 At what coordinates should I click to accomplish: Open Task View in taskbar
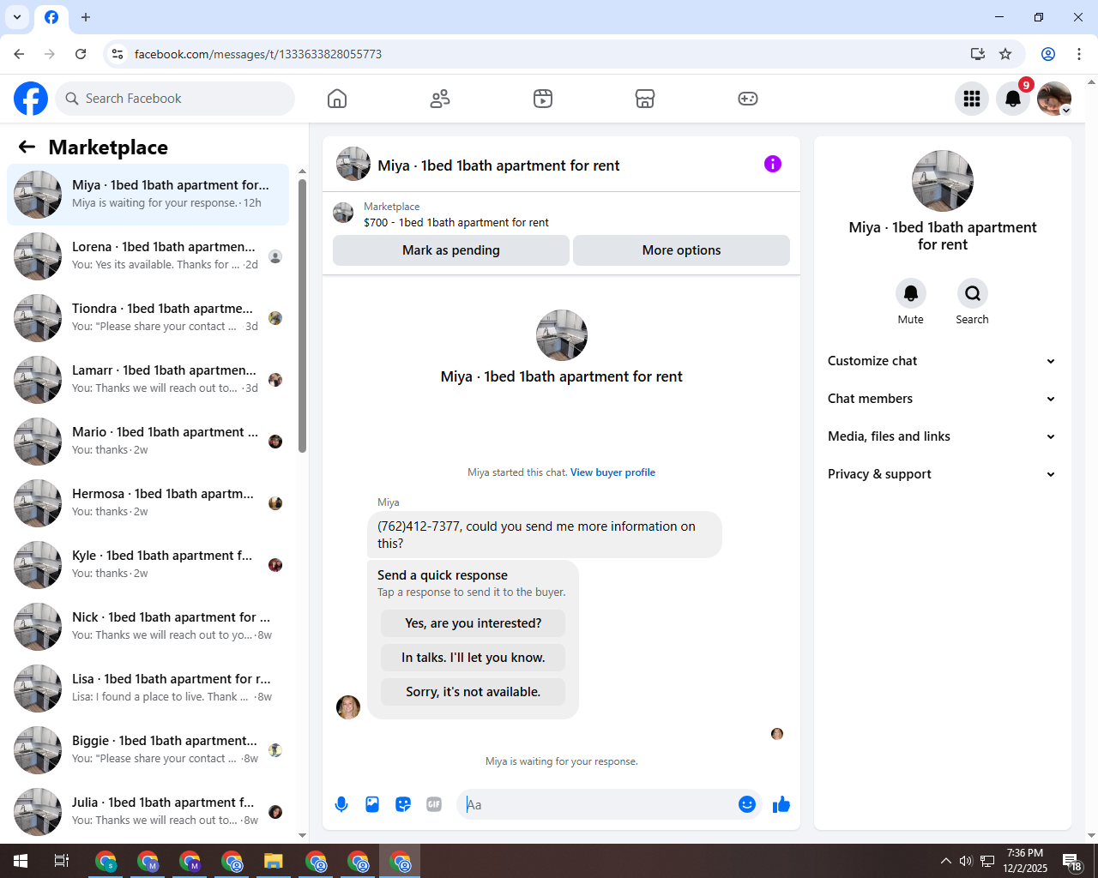point(62,861)
